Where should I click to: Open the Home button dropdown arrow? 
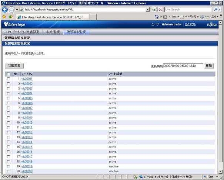pyautogui.click(x=161, y=17)
